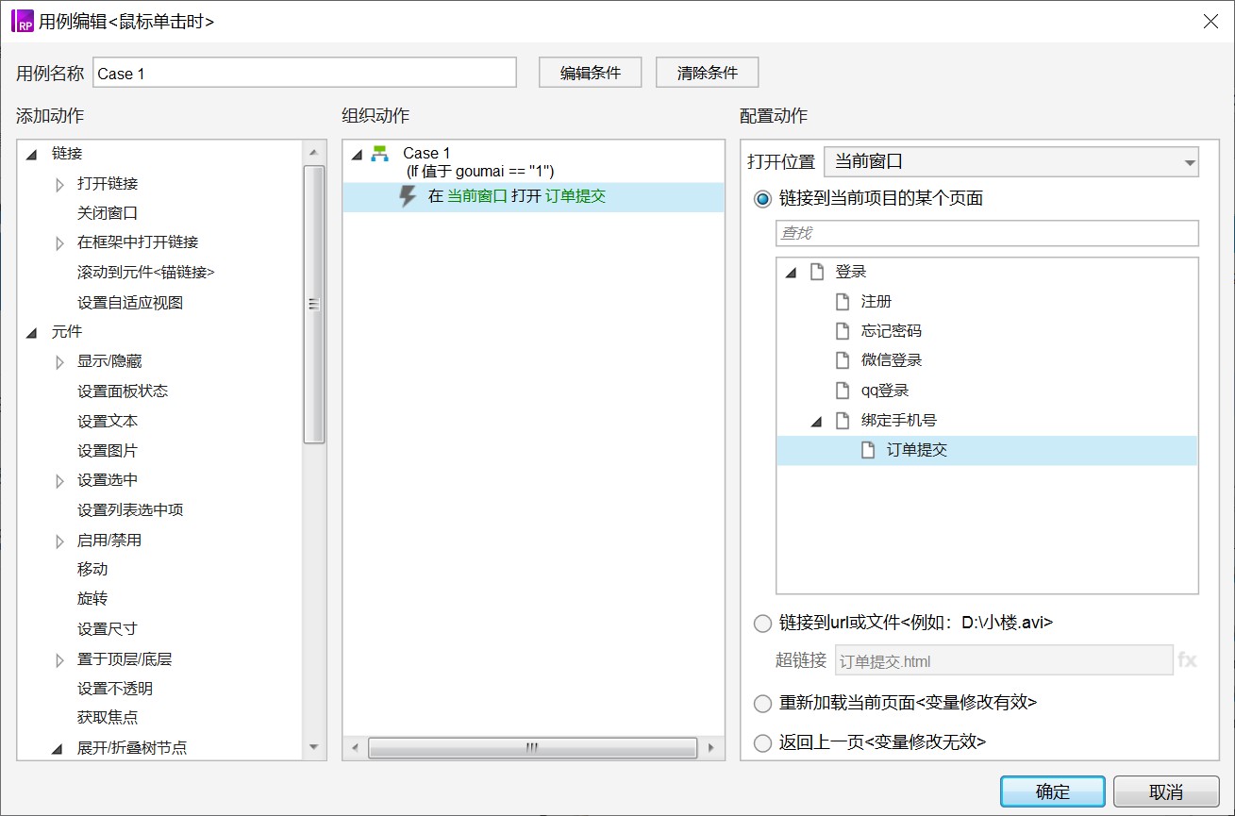Select the 设置图片 action
Screen dimensions: 1235x816
(x=108, y=451)
